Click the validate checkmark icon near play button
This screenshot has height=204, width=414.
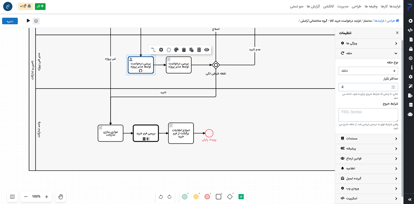(x=36, y=21)
